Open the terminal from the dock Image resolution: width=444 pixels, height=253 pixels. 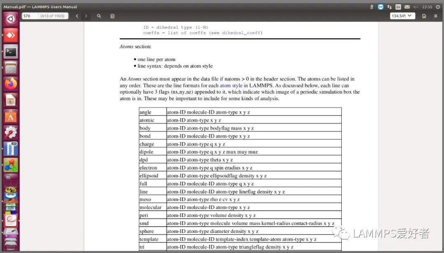click(10, 51)
